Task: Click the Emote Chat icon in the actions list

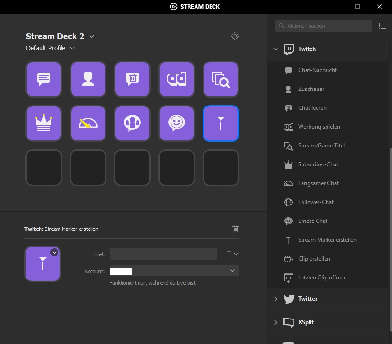Action: [288, 221]
